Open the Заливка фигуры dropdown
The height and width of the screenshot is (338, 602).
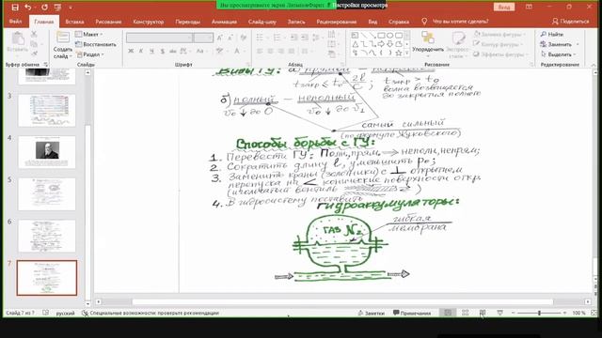pos(499,35)
